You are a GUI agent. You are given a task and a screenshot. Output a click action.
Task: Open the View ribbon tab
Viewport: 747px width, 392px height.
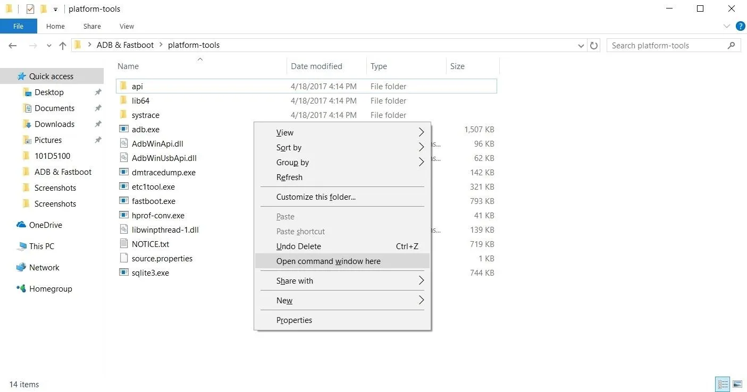point(127,26)
